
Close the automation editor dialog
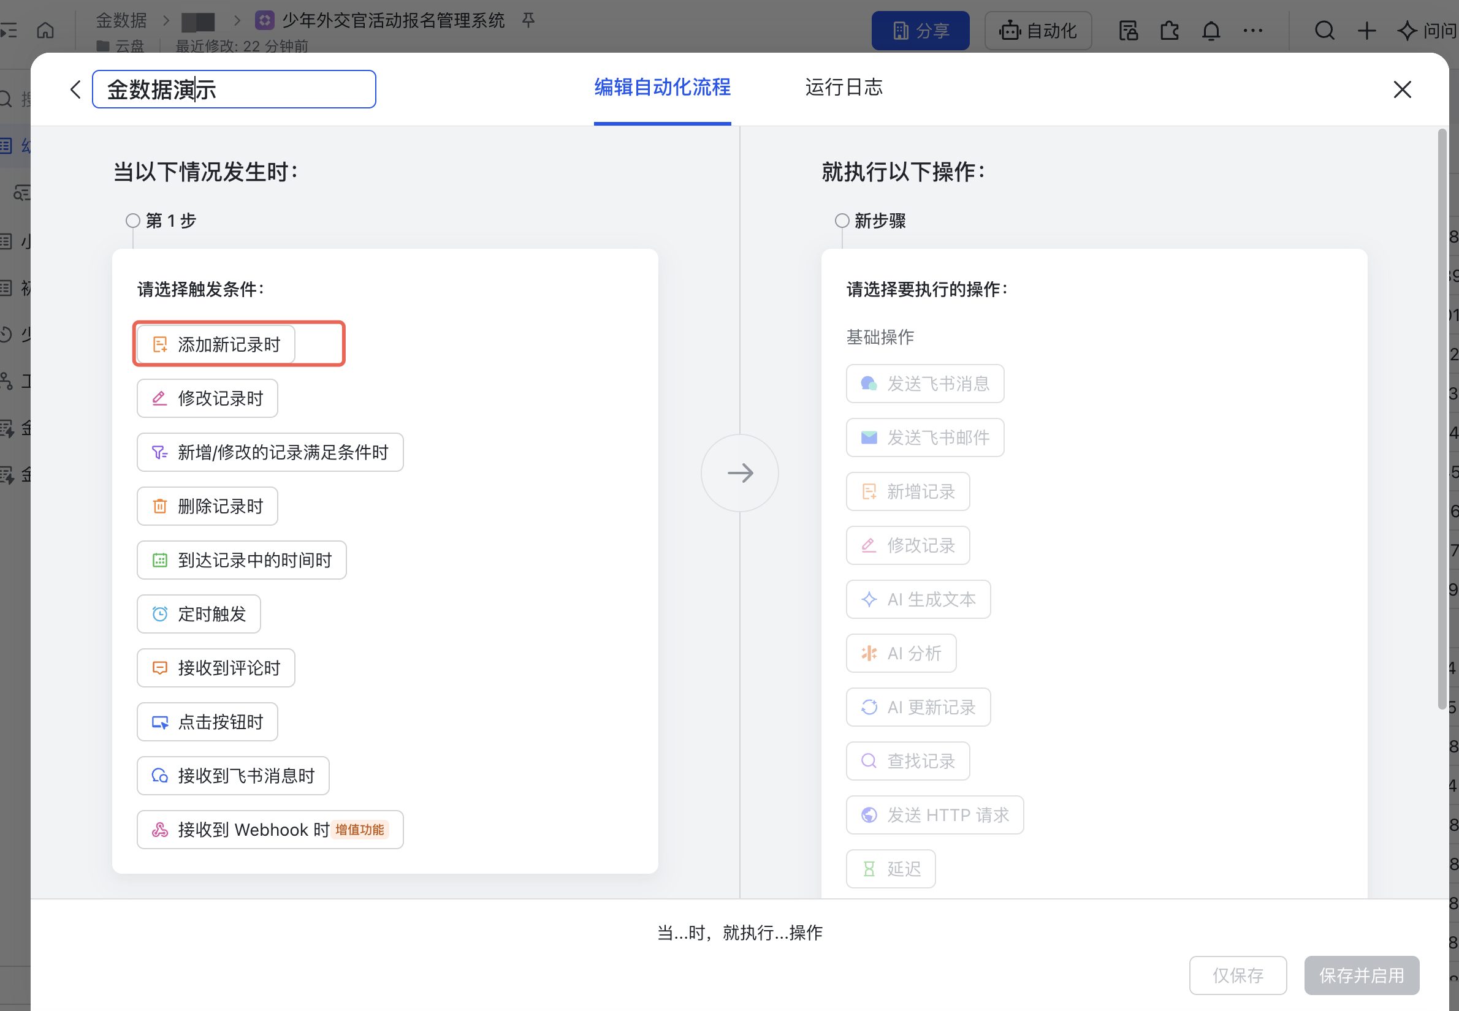coord(1402,89)
